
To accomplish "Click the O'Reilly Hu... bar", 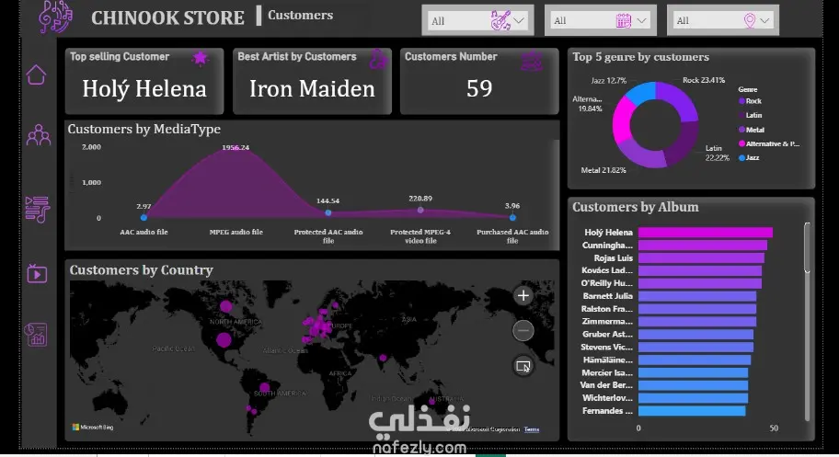I will click(700, 283).
